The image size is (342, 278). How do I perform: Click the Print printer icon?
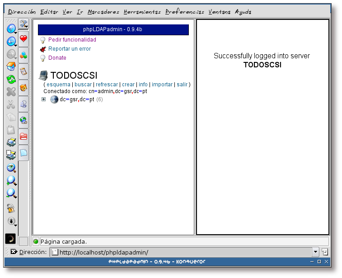point(11,142)
